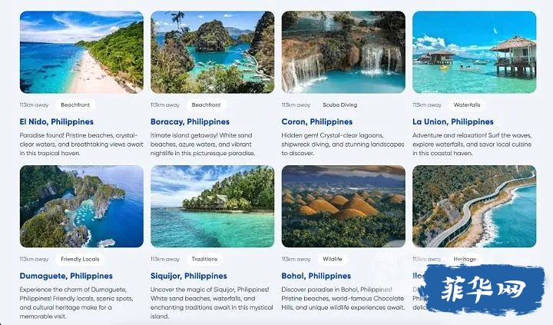Click the Boracay, Philippines title
Viewport: 553px width, 325px height.
(190, 121)
